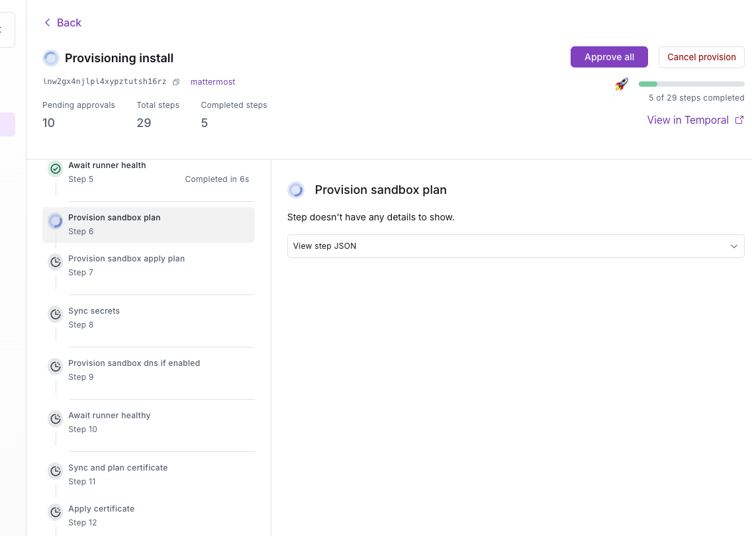This screenshot has width=752, height=536.
Task: Follow the View in Temporal link
Action: tap(688, 120)
